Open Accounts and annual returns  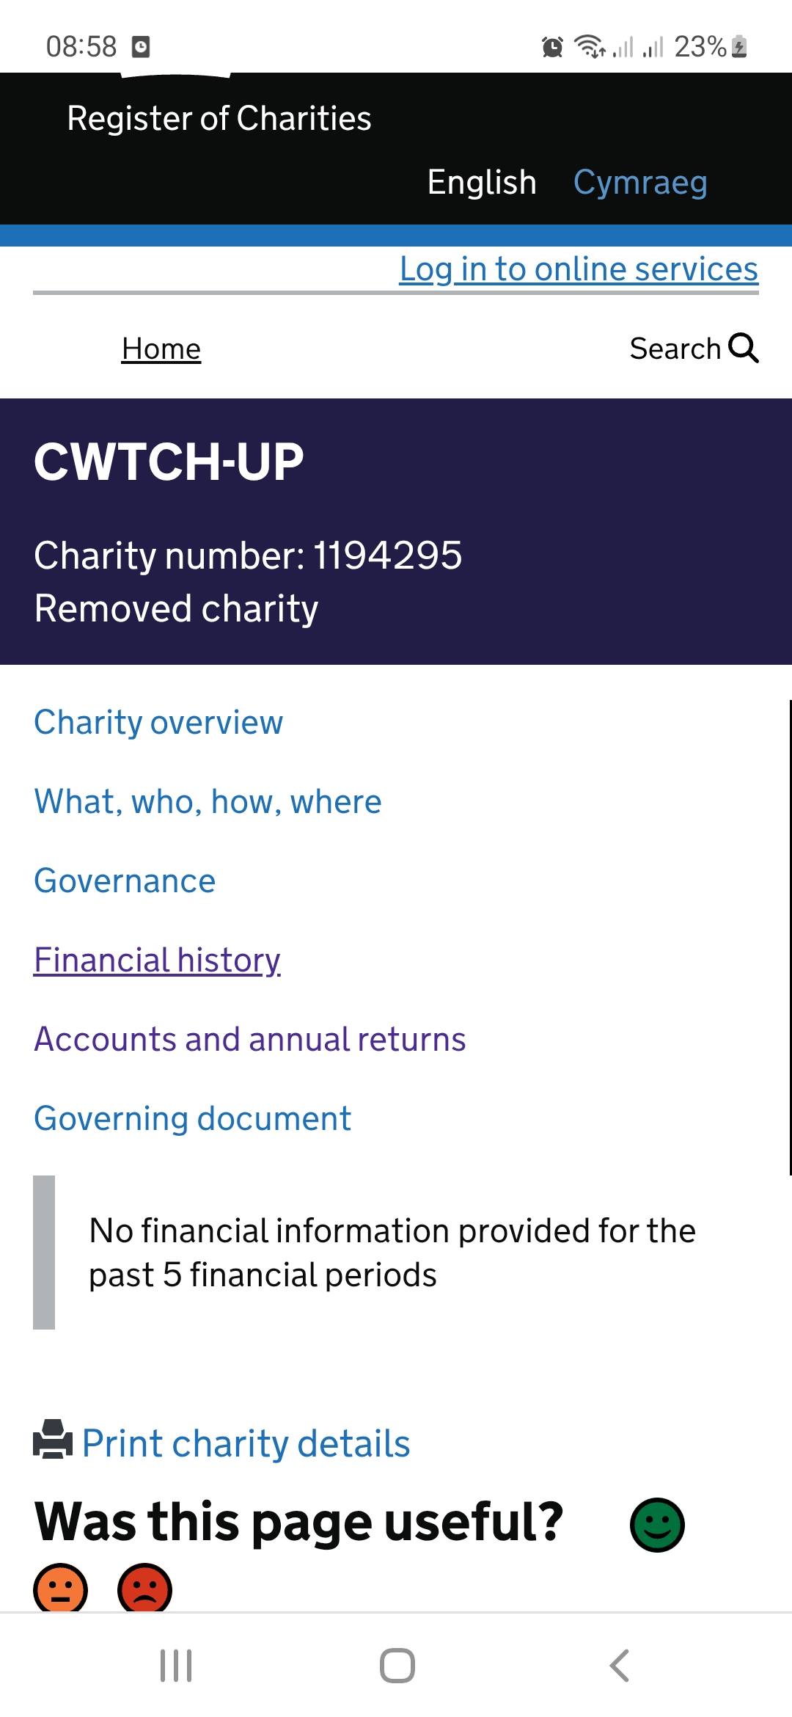click(x=249, y=1039)
